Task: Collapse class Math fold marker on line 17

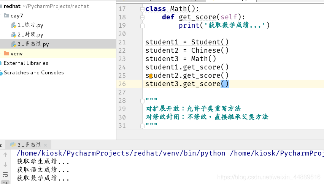Action: tap(142, 9)
